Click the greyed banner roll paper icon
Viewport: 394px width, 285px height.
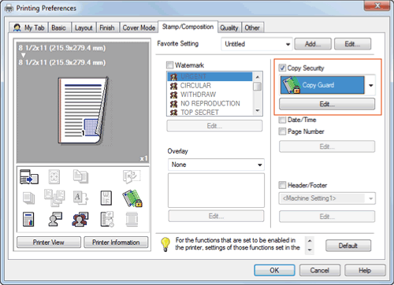tap(132, 220)
